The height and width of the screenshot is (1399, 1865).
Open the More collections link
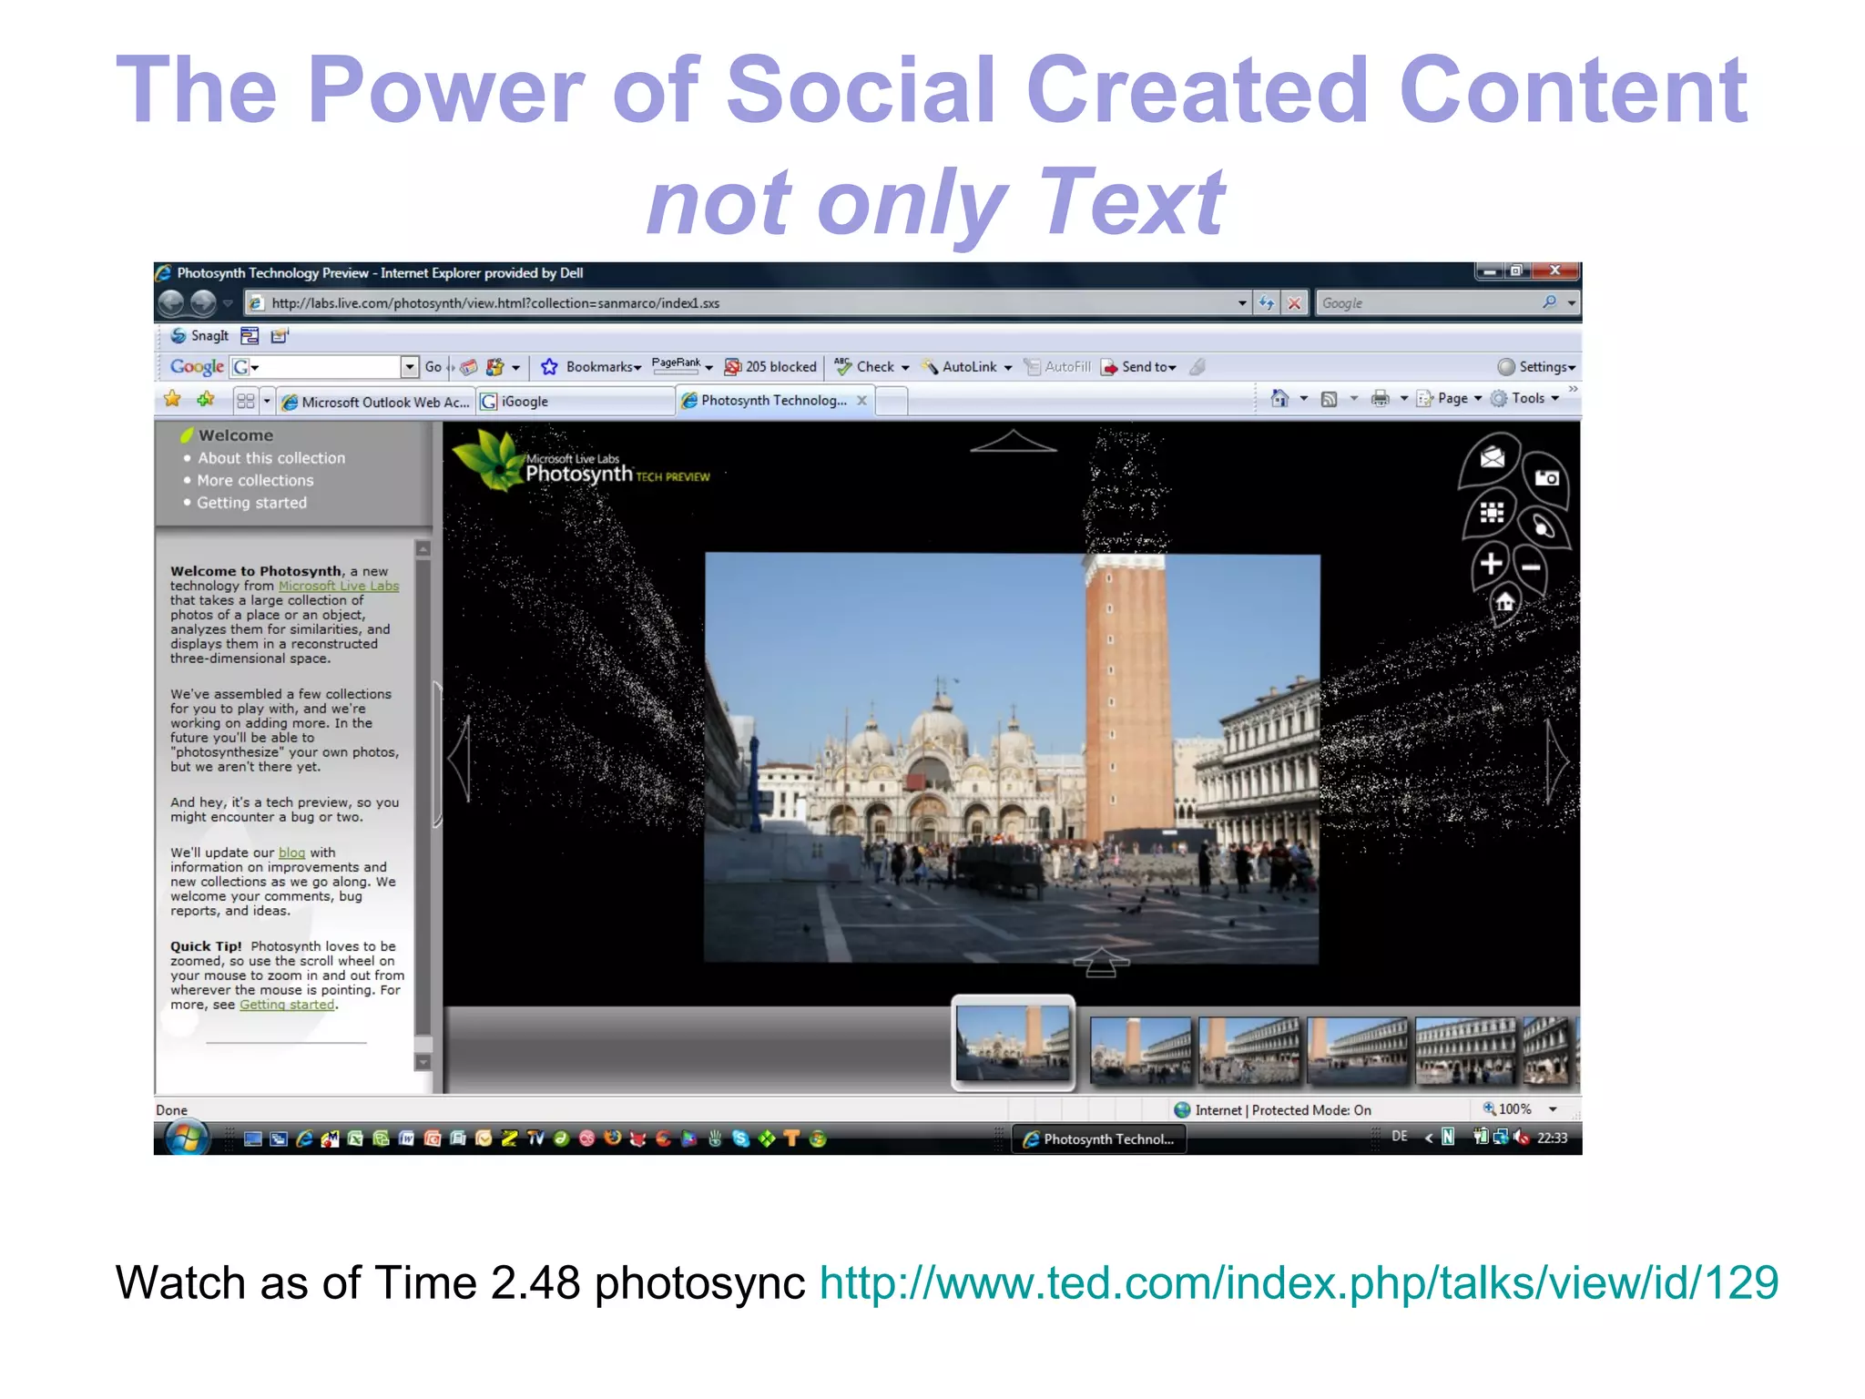coord(255,480)
